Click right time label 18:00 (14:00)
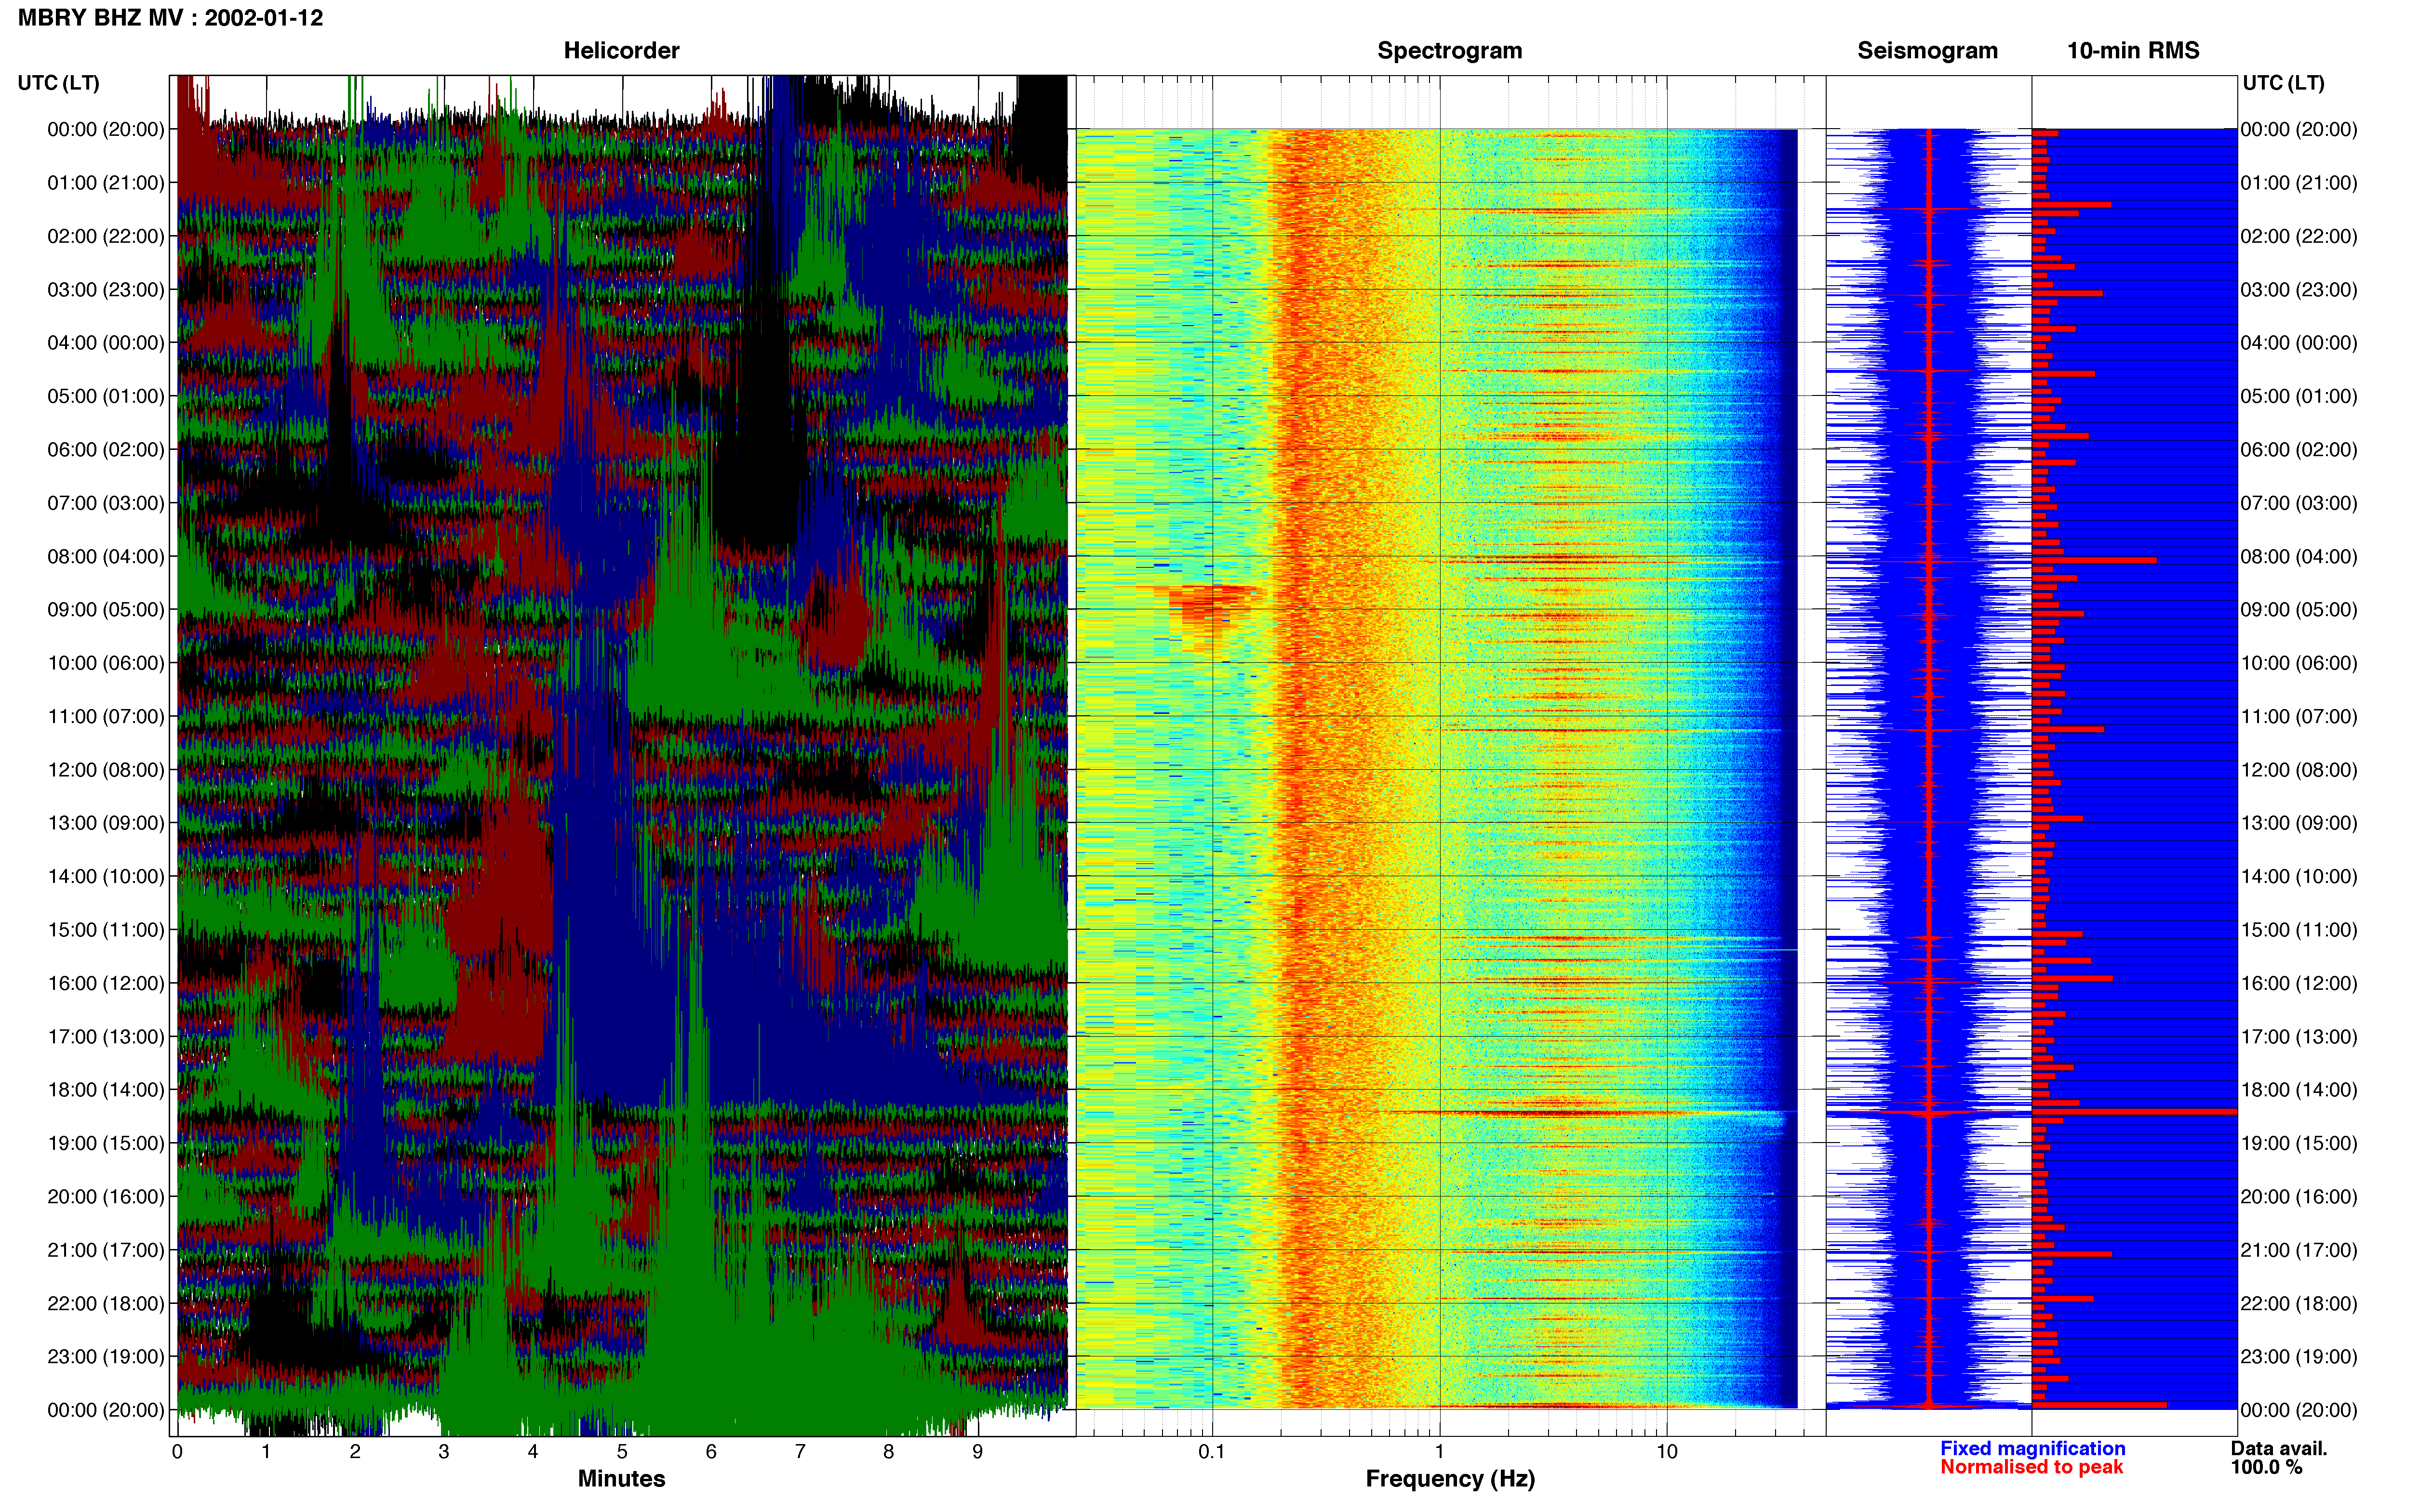Viewport: 2419px width, 1512px height. point(2299,1089)
